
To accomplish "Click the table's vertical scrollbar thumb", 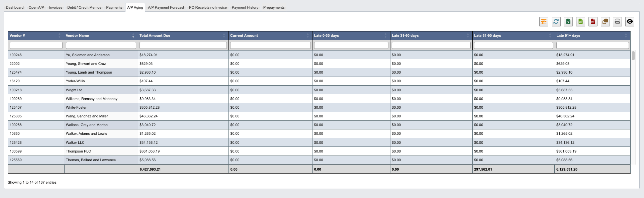I will 633,56.
